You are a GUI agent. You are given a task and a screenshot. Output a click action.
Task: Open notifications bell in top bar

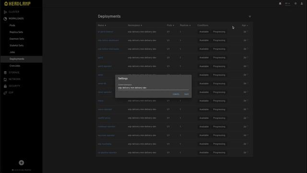pos(280,3)
